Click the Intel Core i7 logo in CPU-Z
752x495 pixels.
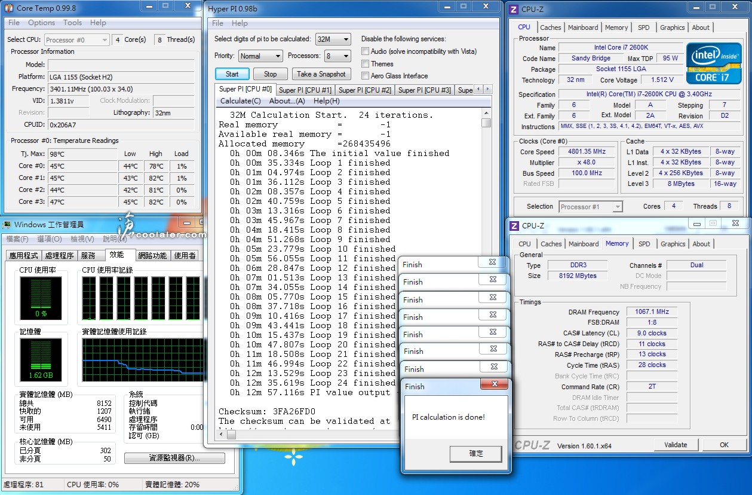click(x=714, y=63)
